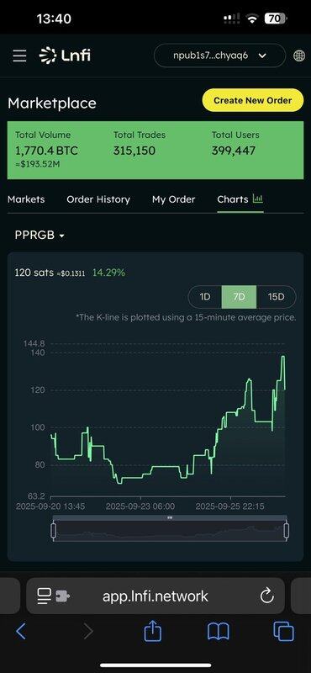Viewport: 311px width, 673px height.
Task: Open Safari bookmarks book icon
Action: (x=219, y=633)
